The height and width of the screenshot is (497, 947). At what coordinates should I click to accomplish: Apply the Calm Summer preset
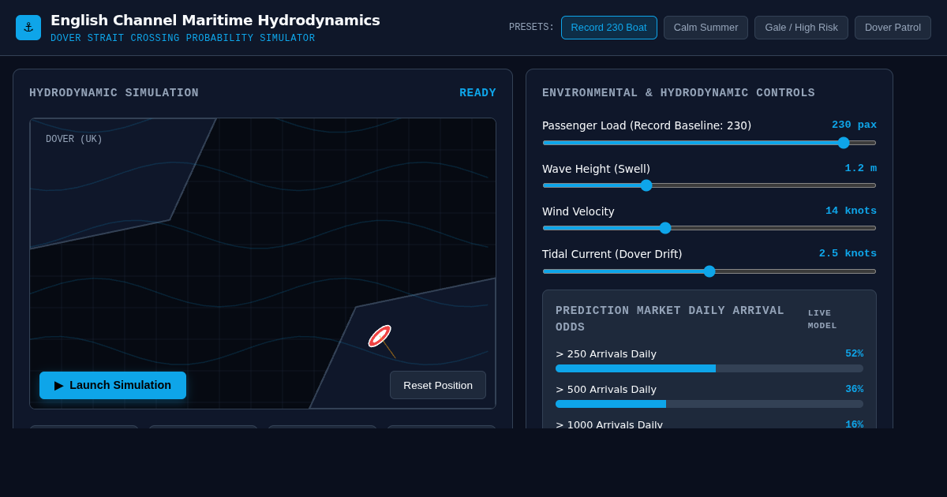coord(706,28)
